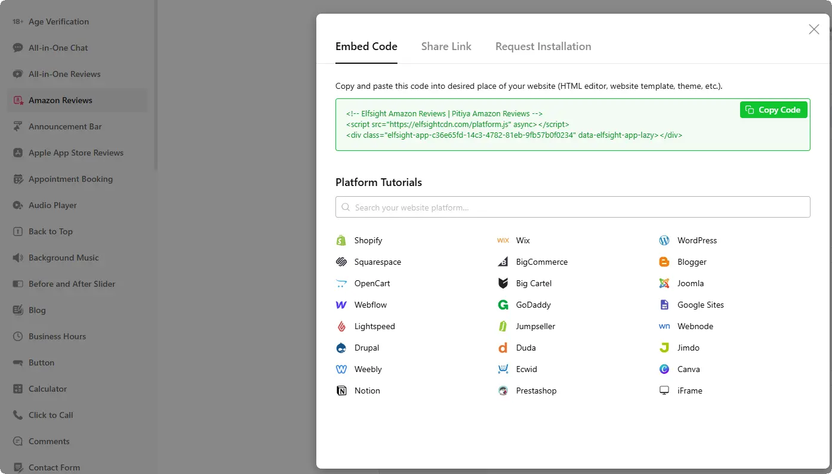Open Age Verification in the sidebar
The image size is (832, 474).
tap(77, 21)
